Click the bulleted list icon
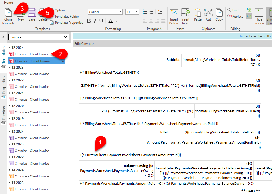The height and width of the screenshot is (194, 272). click(145, 12)
